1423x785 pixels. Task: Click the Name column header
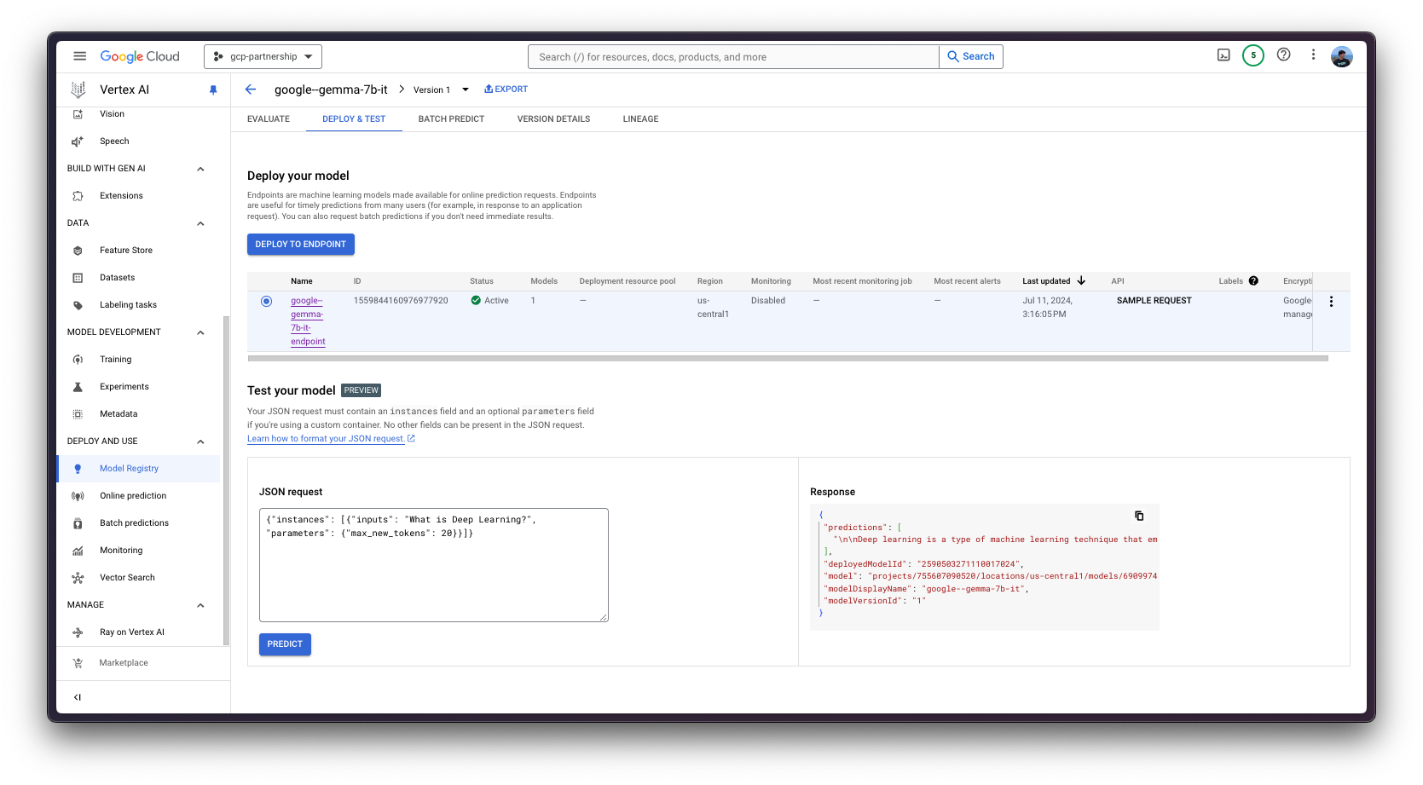pyautogui.click(x=302, y=281)
